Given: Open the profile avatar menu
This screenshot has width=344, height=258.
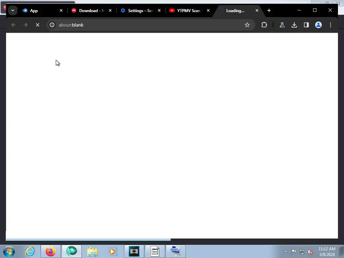Looking at the screenshot, I should click(318, 25).
